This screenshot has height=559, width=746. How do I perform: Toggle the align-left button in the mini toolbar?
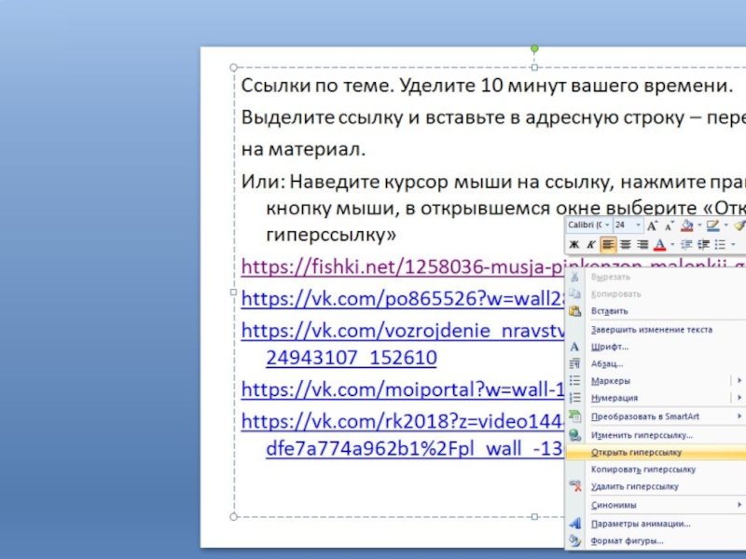(x=608, y=244)
